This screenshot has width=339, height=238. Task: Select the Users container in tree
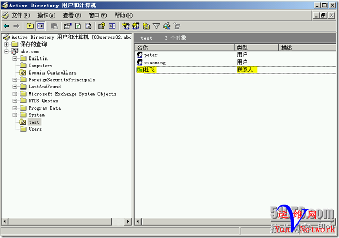pos(35,129)
